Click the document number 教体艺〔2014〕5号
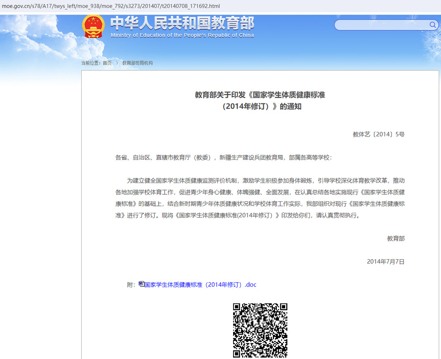The image size is (441, 359). click(x=378, y=134)
